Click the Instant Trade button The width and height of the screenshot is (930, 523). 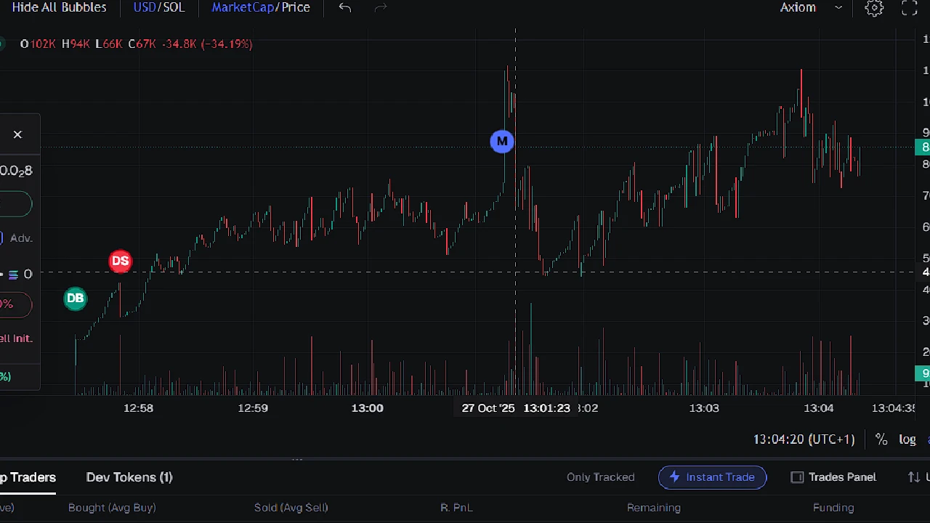point(712,477)
